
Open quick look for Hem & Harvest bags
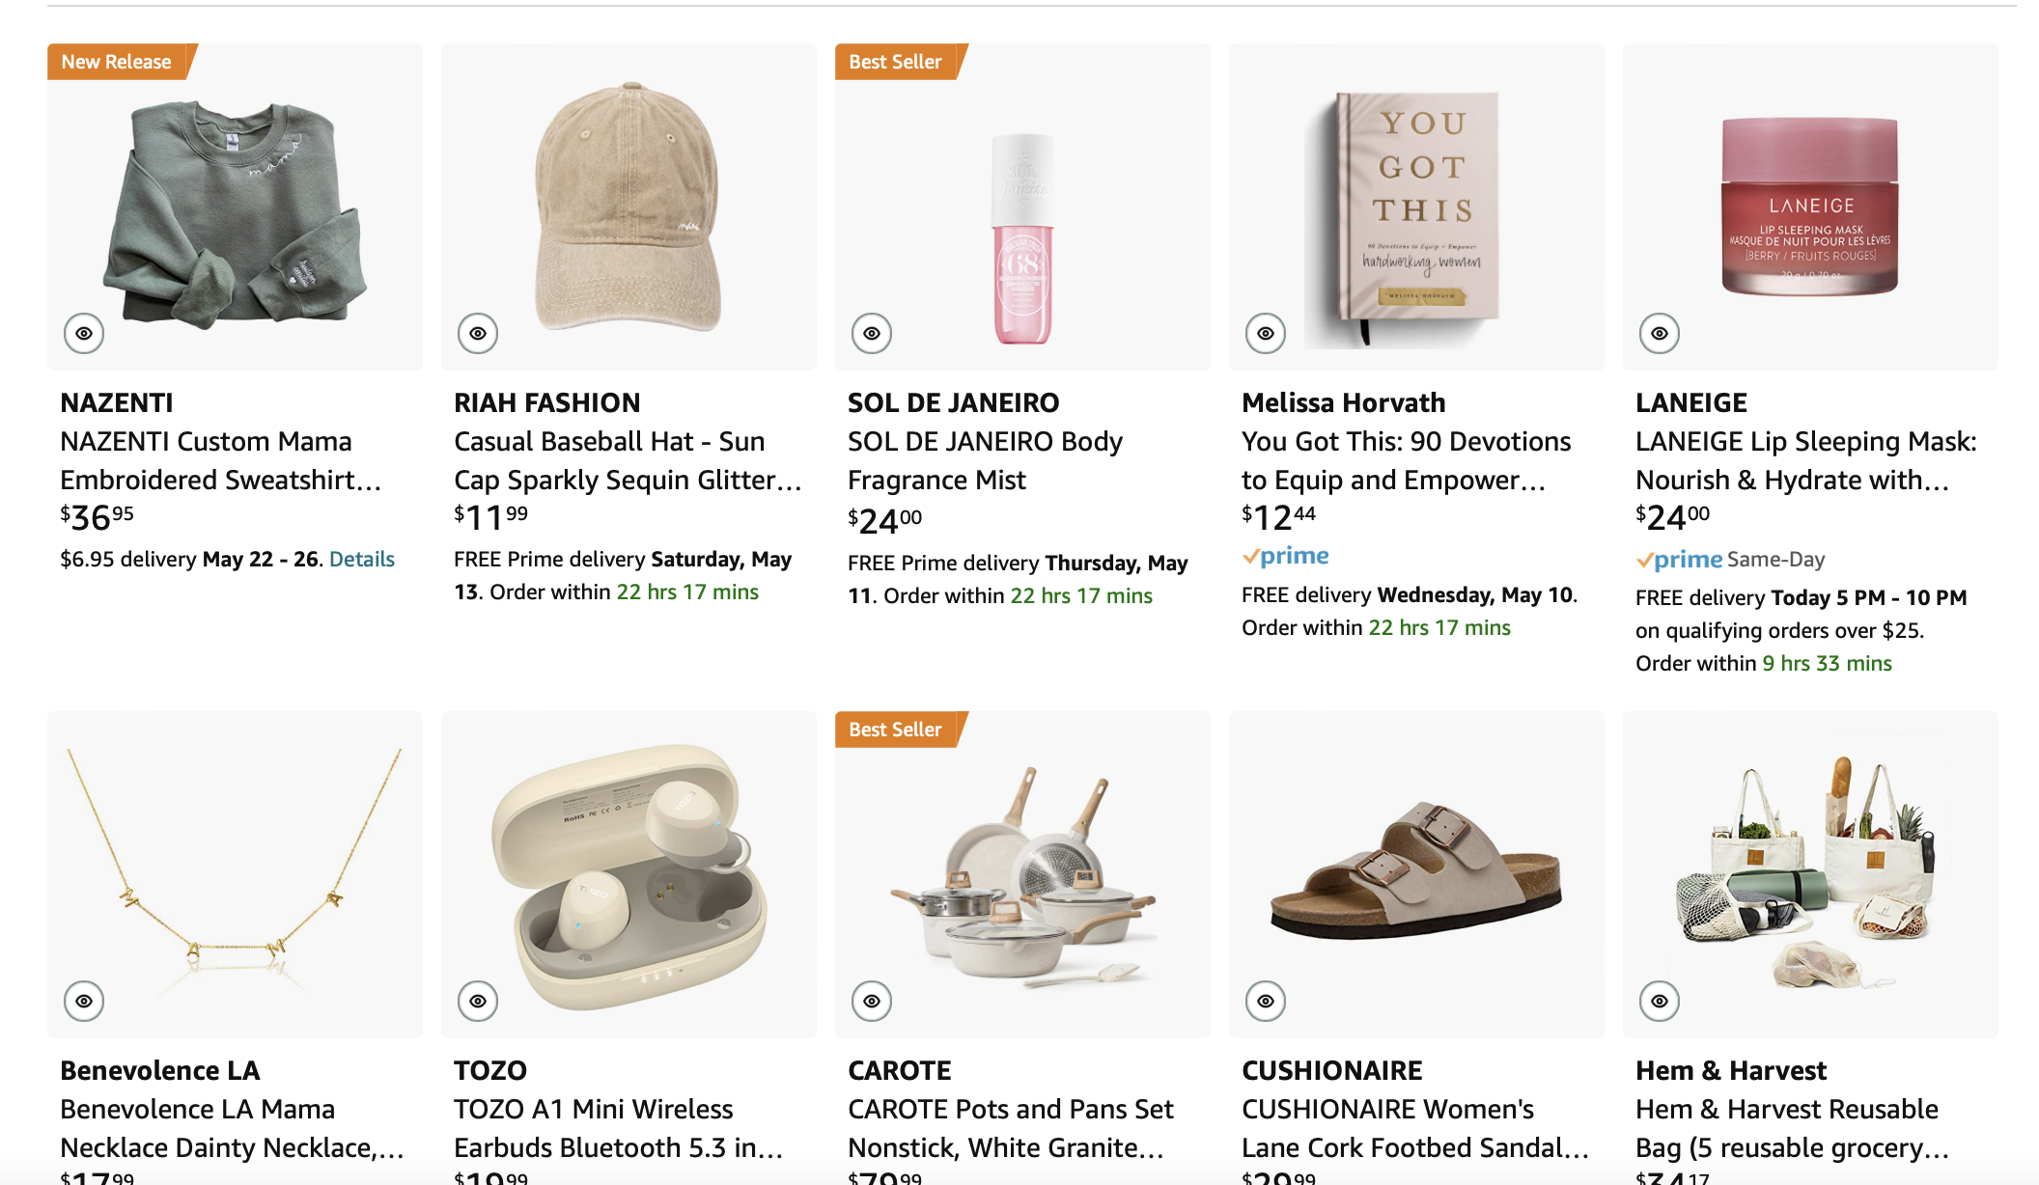pos(1660,1002)
